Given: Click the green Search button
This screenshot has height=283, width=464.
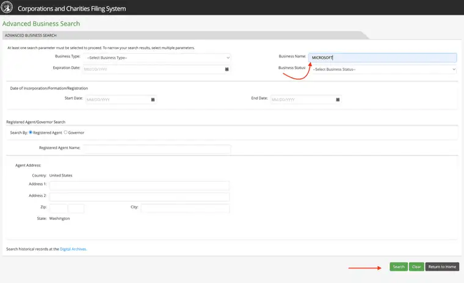Looking at the screenshot, I should point(399,266).
